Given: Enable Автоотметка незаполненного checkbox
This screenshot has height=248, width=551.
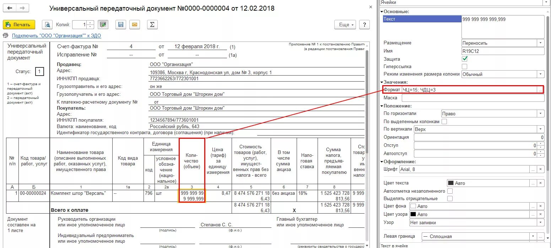Looking at the screenshot, I should pos(450,191).
